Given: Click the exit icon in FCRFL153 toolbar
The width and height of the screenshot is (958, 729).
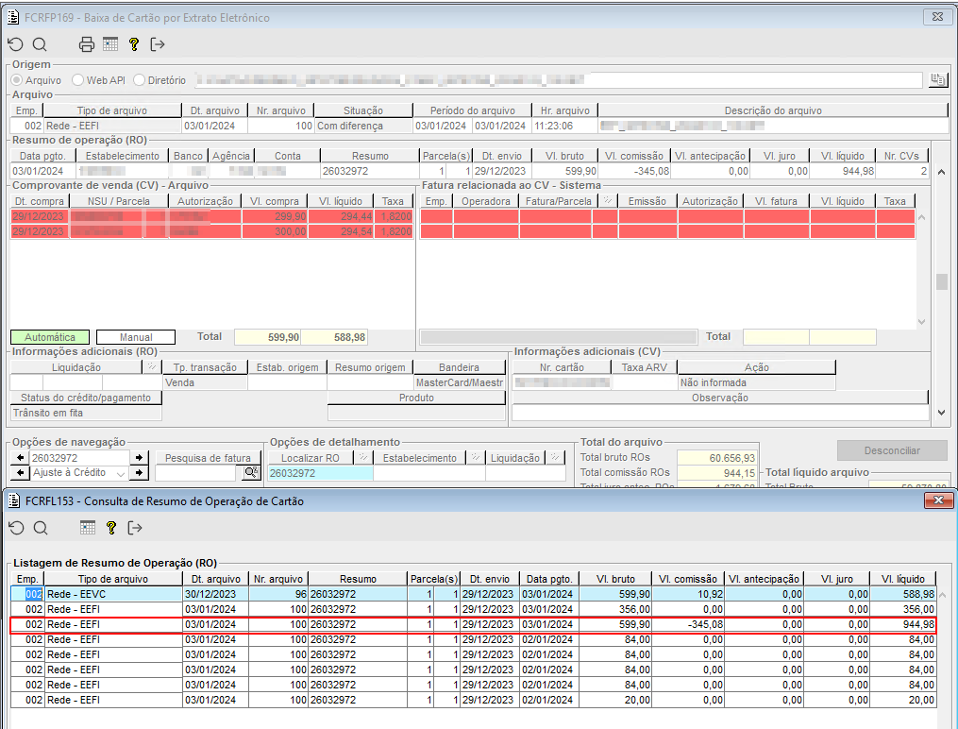Looking at the screenshot, I should click(x=134, y=528).
